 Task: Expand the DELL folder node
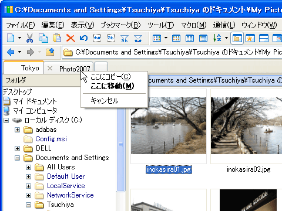click(x=17, y=148)
